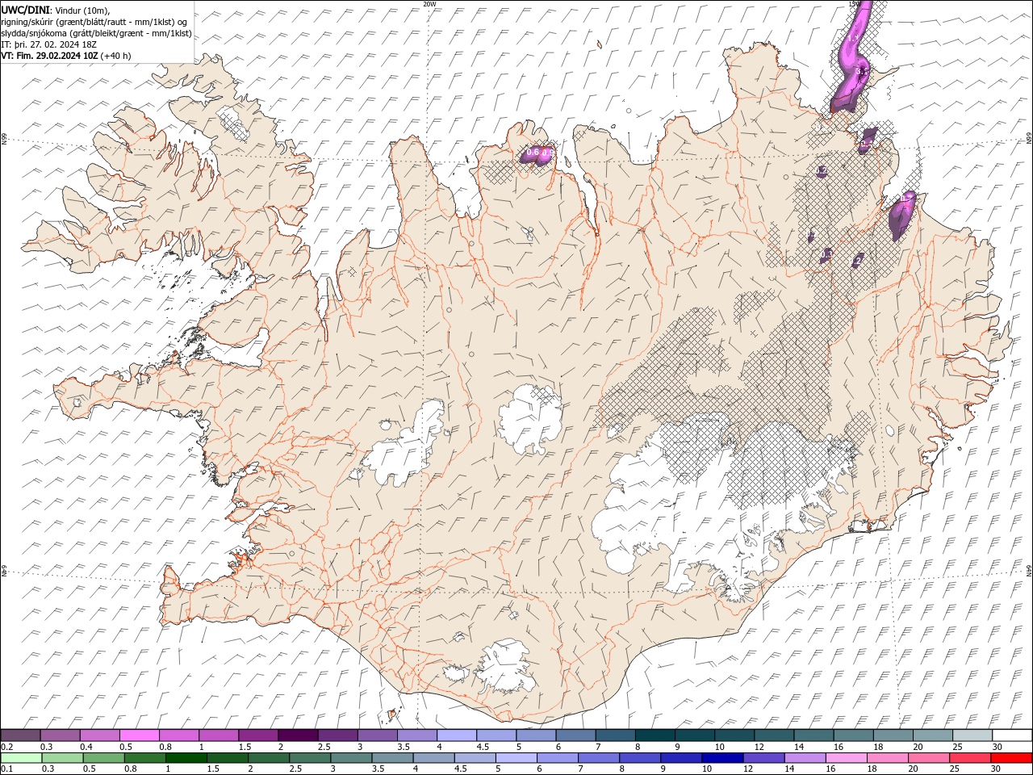Select the bright red swatch labeled 30
Image resolution: width=1033 pixels, height=775 pixels.
click(1011, 758)
